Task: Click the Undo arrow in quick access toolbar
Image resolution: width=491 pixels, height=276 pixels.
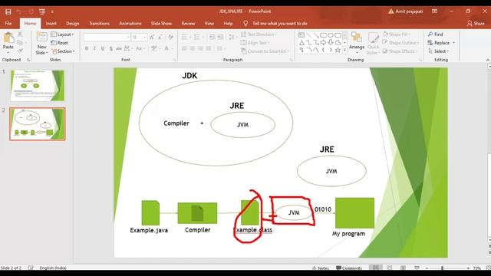Action: pos(18,11)
